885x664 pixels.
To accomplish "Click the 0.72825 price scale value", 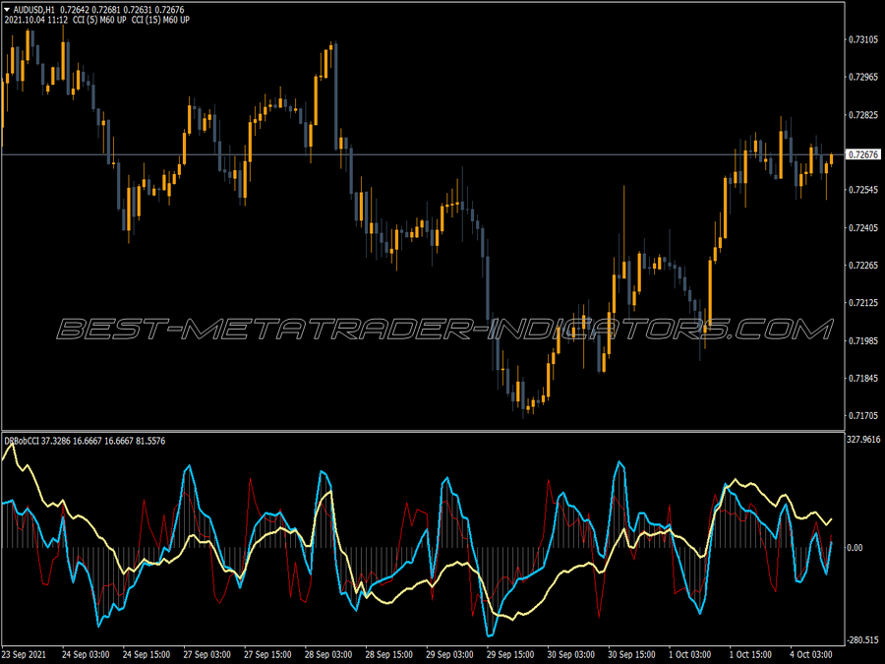I will point(863,115).
